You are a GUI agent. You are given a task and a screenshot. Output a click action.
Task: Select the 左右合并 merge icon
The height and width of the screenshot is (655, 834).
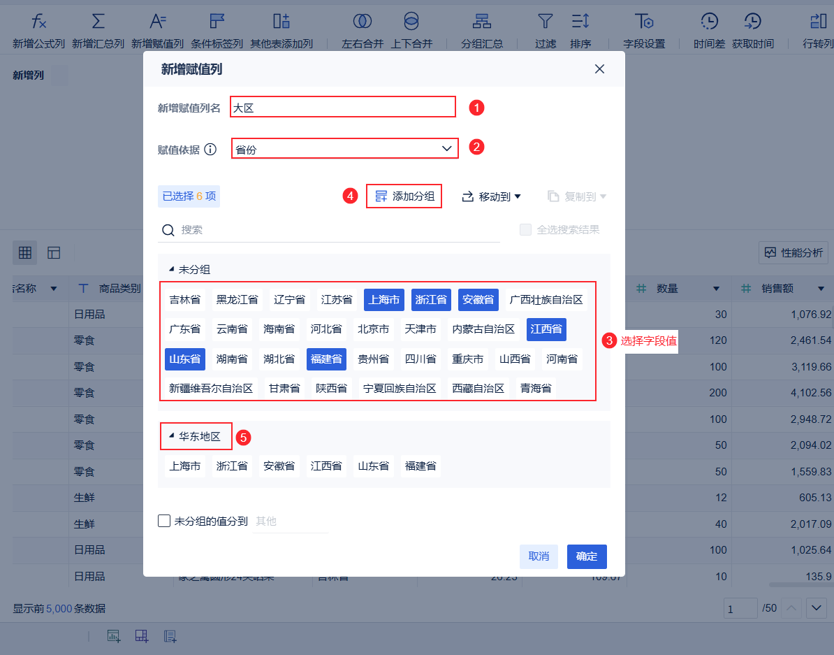coord(363,22)
